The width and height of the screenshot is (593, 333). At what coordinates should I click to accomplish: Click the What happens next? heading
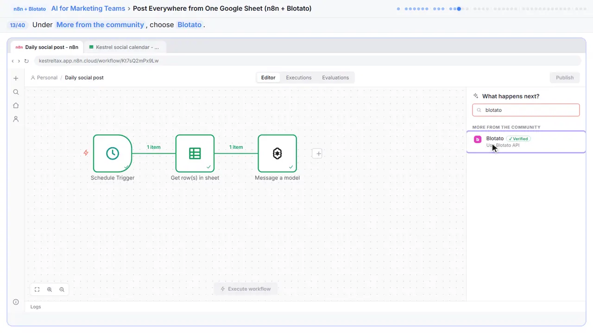pyautogui.click(x=511, y=96)
